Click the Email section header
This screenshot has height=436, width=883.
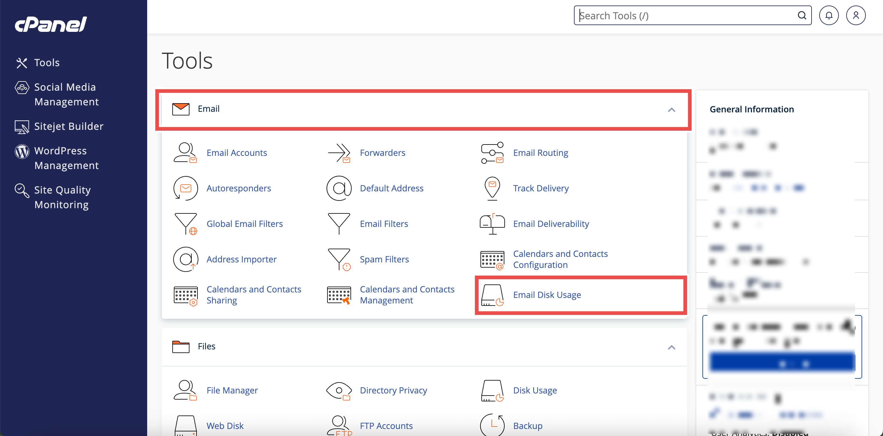tap(208, 109)
